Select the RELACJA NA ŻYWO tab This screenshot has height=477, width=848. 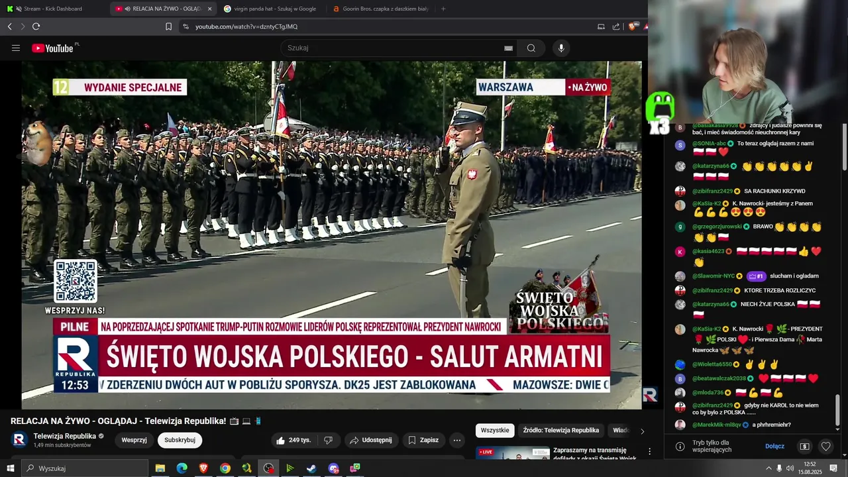[x=164, y=9]
